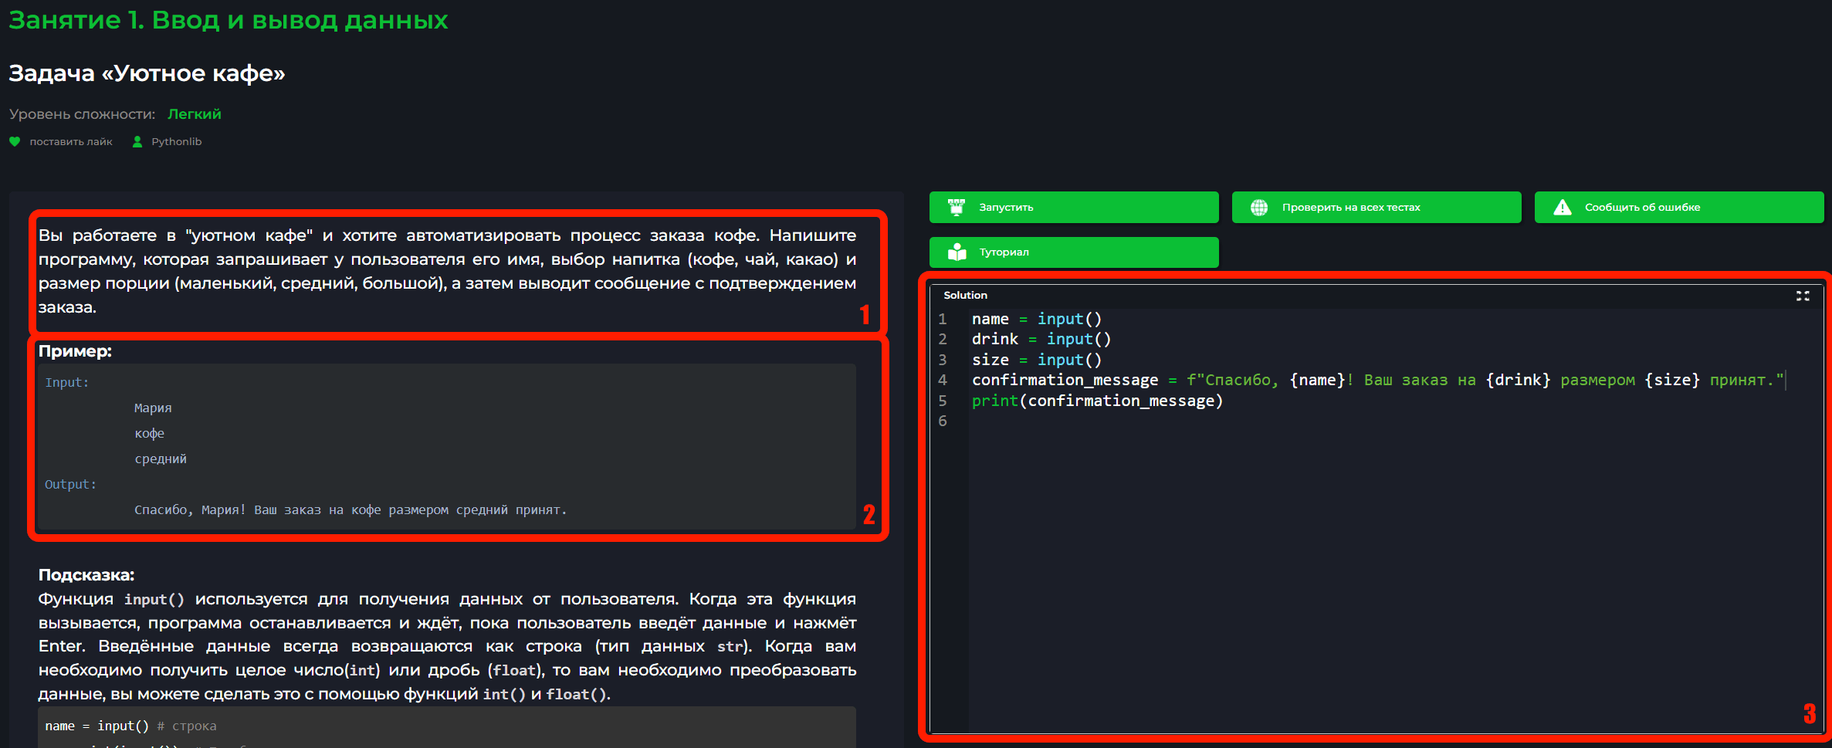Click the Pythonlib author user icon
Screen dimensions: 1832x748
pyautogui.click(x=137, y=141)
